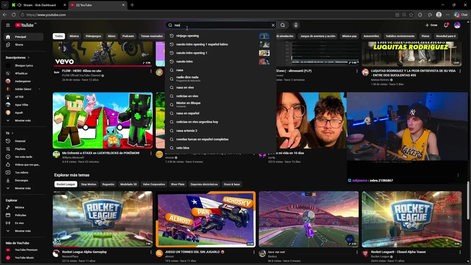
Task: Open the 'JUEGO UN TORNEO SSL' video thumbnail
Action: tap(206, 219)
